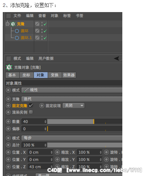Image resolution: width=151 pixels, height=176 pixels.
Task: Click the 位置 . Y field
Action: click(39, 159)
